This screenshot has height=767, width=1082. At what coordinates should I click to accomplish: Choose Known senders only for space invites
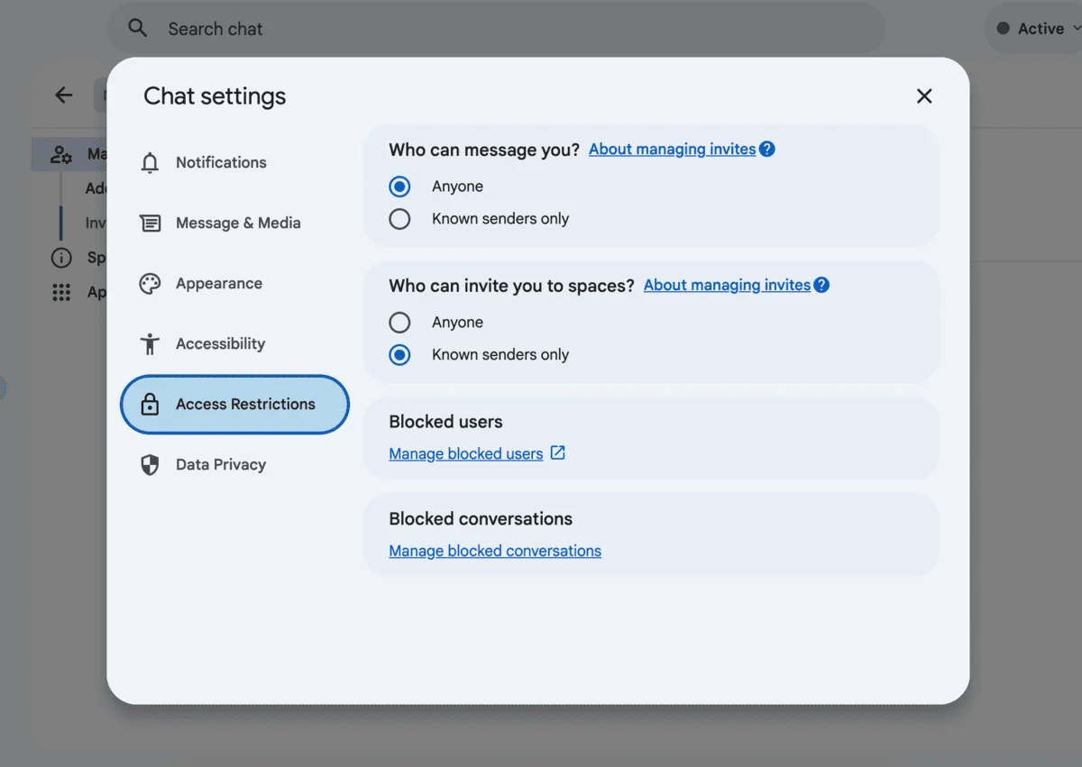pos(399,354)
